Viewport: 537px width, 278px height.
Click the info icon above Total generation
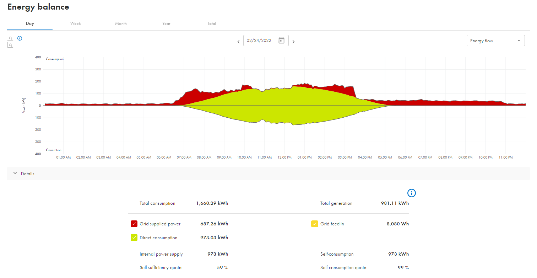(411, 193)
